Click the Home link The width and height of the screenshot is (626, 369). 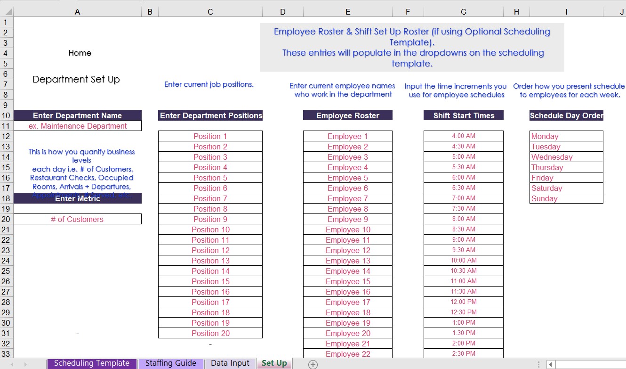click(x=80, y=53)
